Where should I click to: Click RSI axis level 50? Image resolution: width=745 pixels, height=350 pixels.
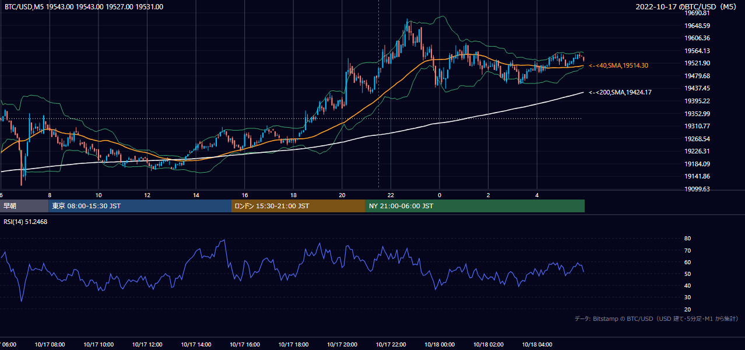(x=687, y=274)
